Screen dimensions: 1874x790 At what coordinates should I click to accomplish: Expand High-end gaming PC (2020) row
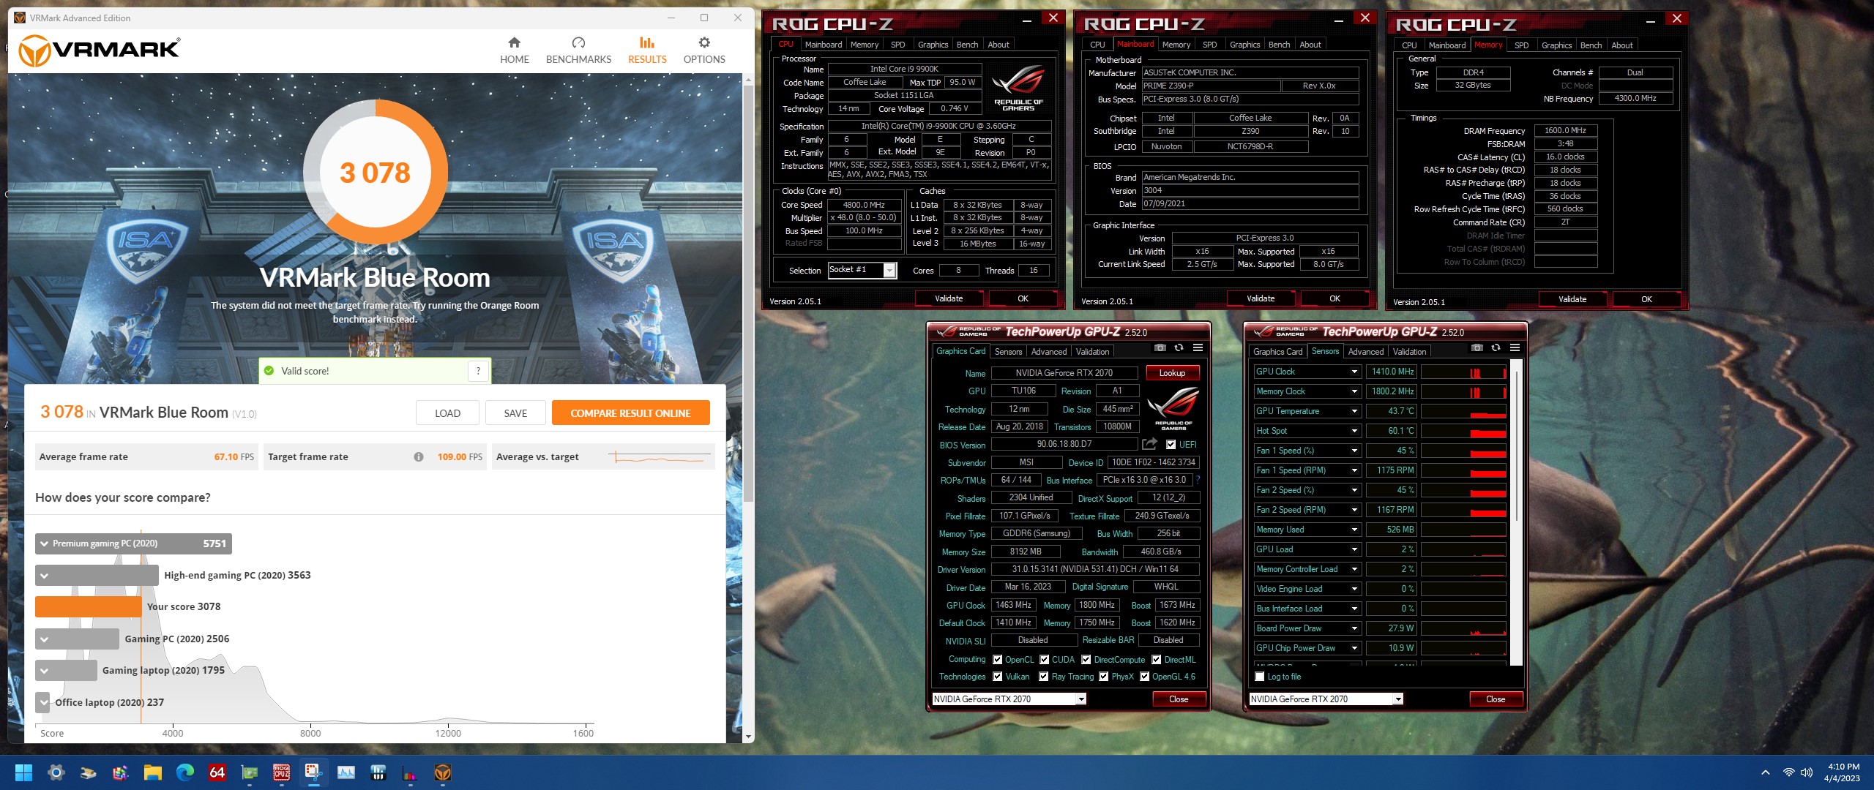pyautogui.click(x=44, y=576)
